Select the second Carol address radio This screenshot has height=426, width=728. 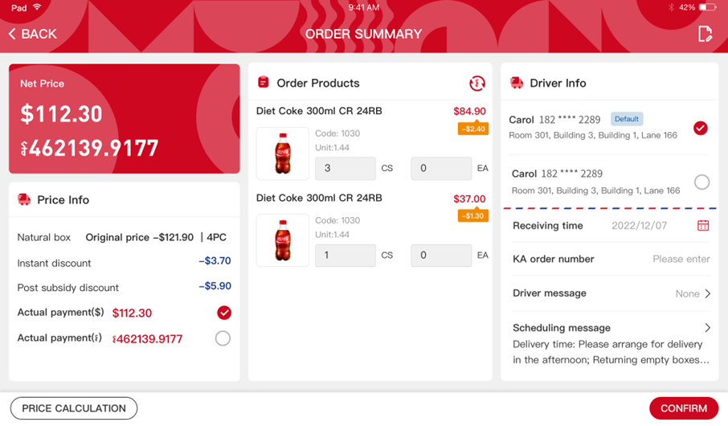point(701,182)
